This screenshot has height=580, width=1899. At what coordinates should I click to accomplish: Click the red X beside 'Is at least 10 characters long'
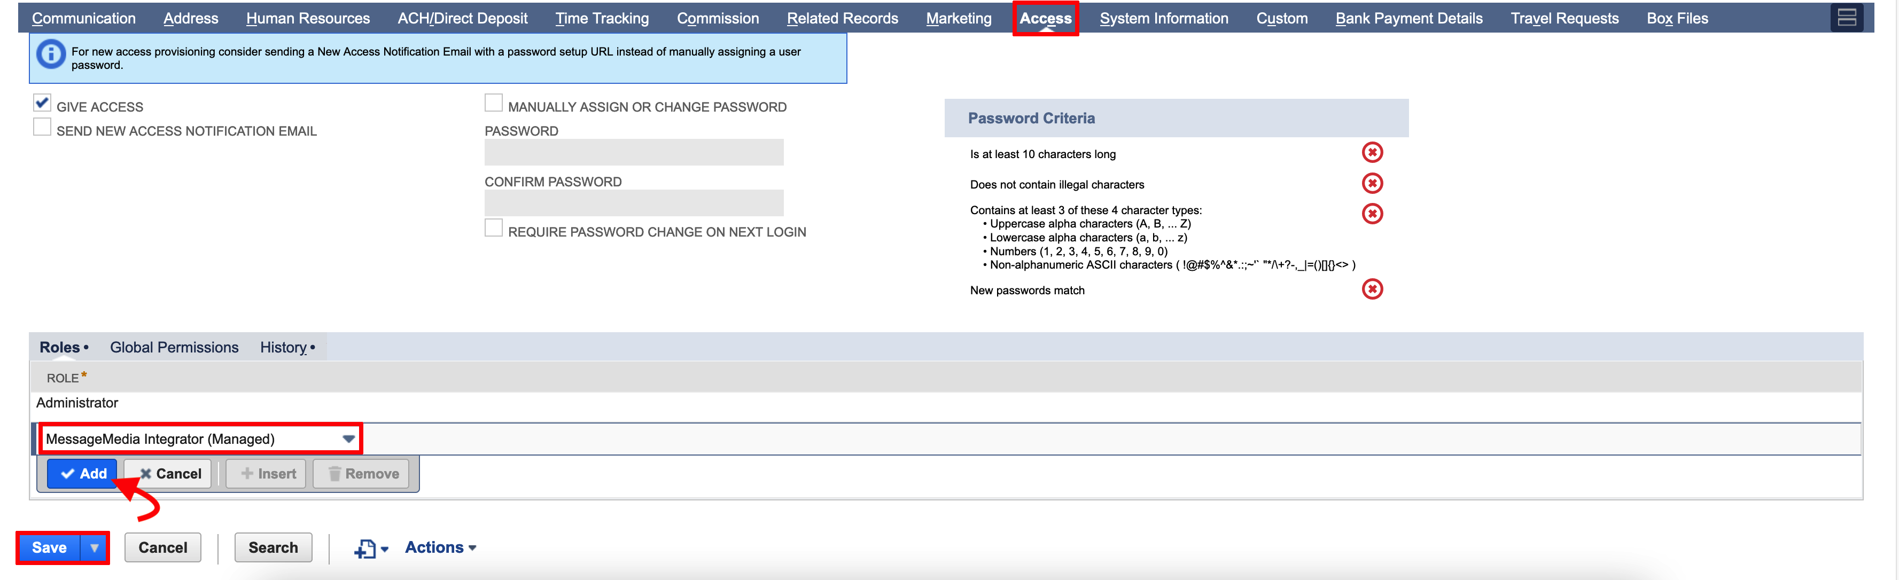click(1373, 152)
